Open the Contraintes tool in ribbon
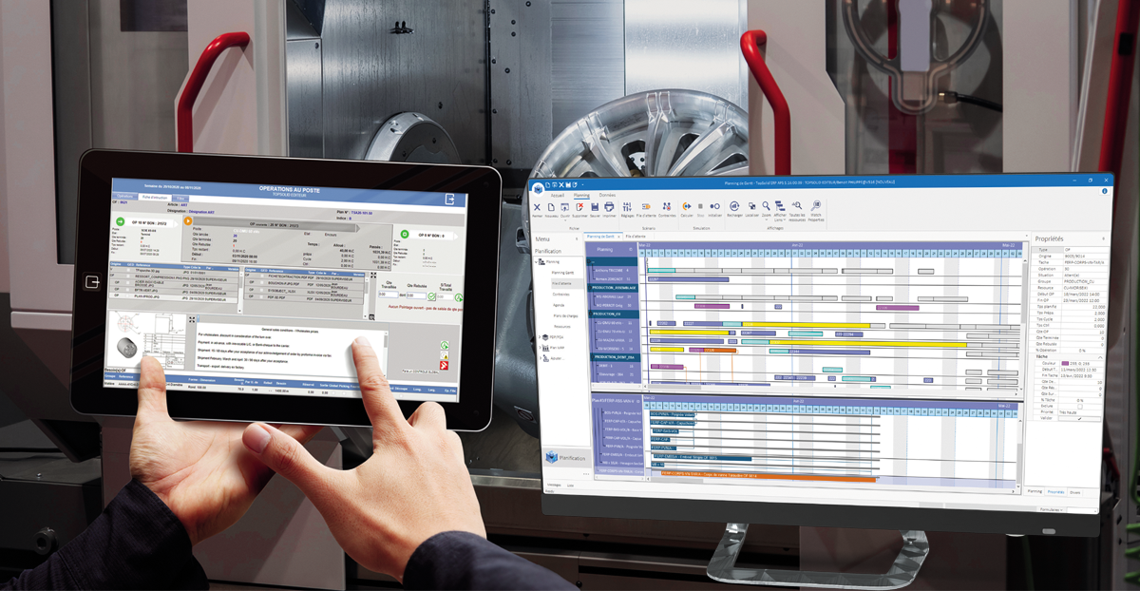This screenshot has width=1140, height=591. coord(667,207)
